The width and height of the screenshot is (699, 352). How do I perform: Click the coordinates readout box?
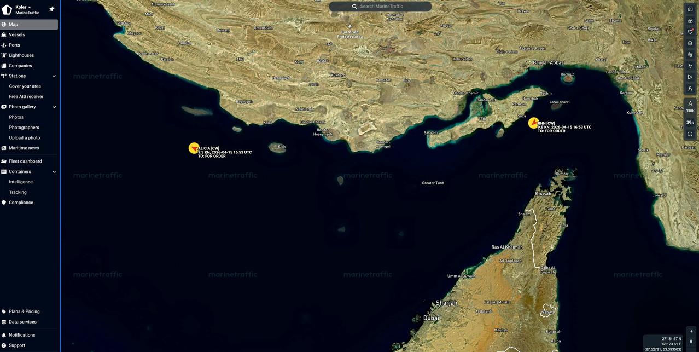coord(663,344)
